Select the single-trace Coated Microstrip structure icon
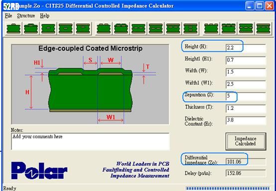 pos(31,28)
